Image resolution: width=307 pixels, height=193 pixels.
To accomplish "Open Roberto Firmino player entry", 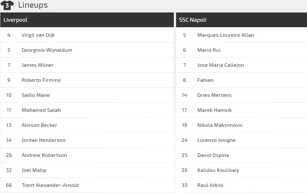I will click(x=41, y=80).
